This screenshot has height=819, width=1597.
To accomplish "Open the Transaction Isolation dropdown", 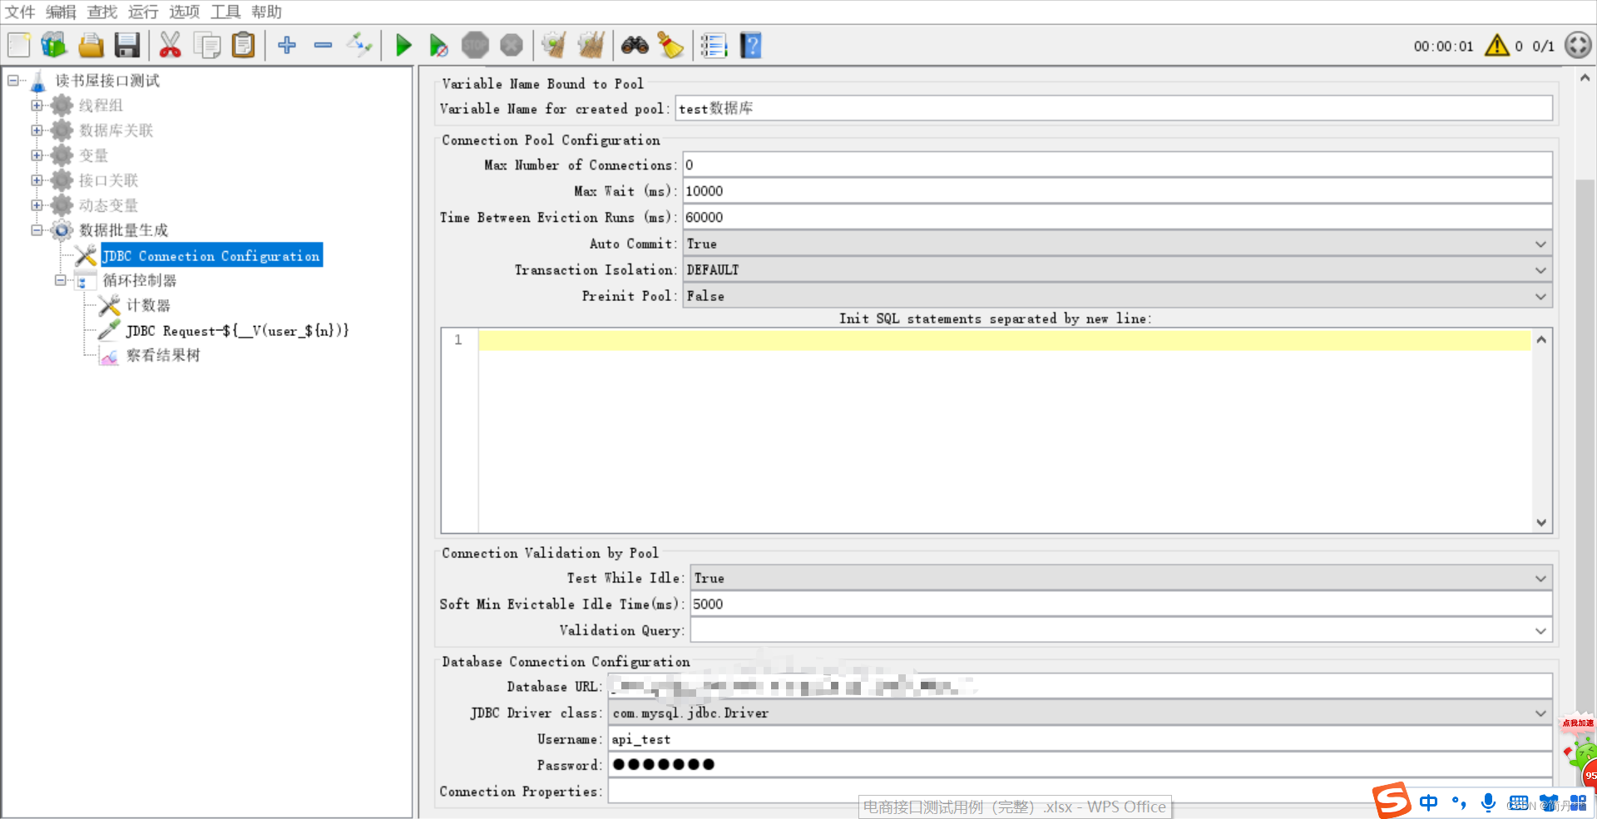I will 1118,270.
